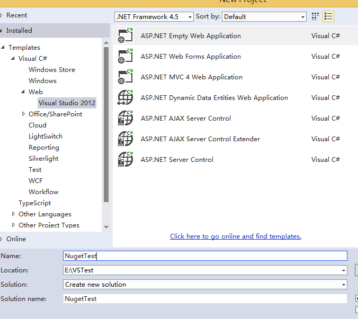
Task: Select the Other Languages category
Action: tap(45, 214)
